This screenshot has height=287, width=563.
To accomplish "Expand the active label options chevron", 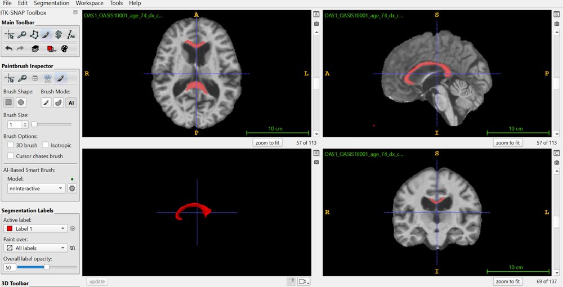I will tap(73, 228).
